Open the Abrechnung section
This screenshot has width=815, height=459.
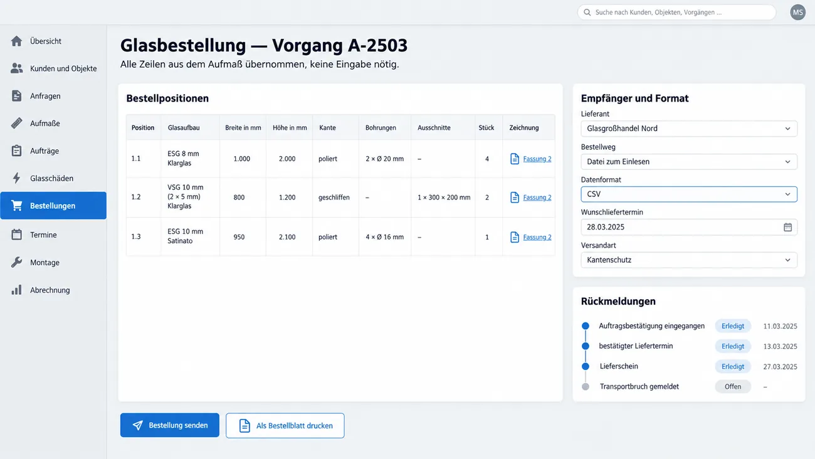53,290
